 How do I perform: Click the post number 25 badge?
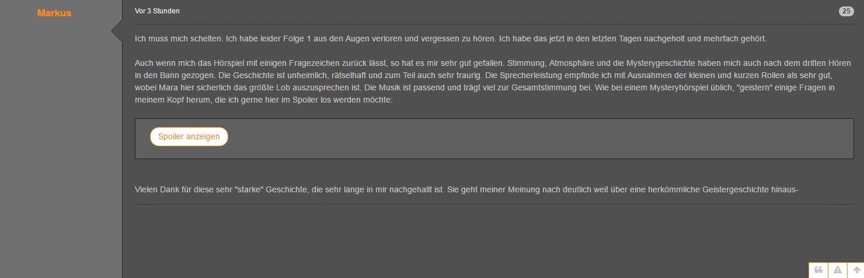pos(846,11)
